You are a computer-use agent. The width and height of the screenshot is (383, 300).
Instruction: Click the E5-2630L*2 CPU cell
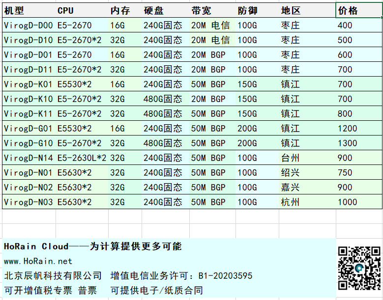(82, 158)
